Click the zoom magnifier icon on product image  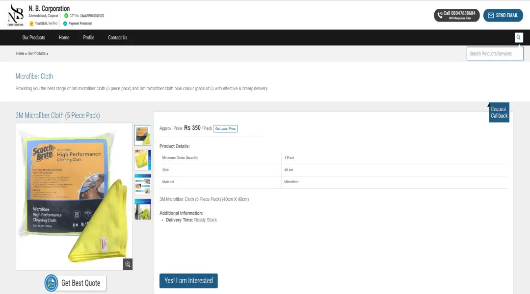pyautogui.click(x=128, y=264)
